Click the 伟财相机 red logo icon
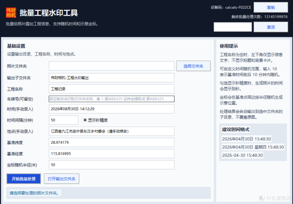The width and height of the screenshot is (293, 204). [x=11, y=12]
